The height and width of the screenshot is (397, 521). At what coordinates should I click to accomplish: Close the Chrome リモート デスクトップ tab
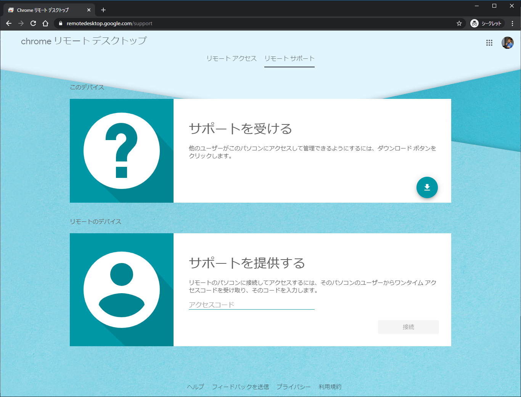(x=88, y=10)
